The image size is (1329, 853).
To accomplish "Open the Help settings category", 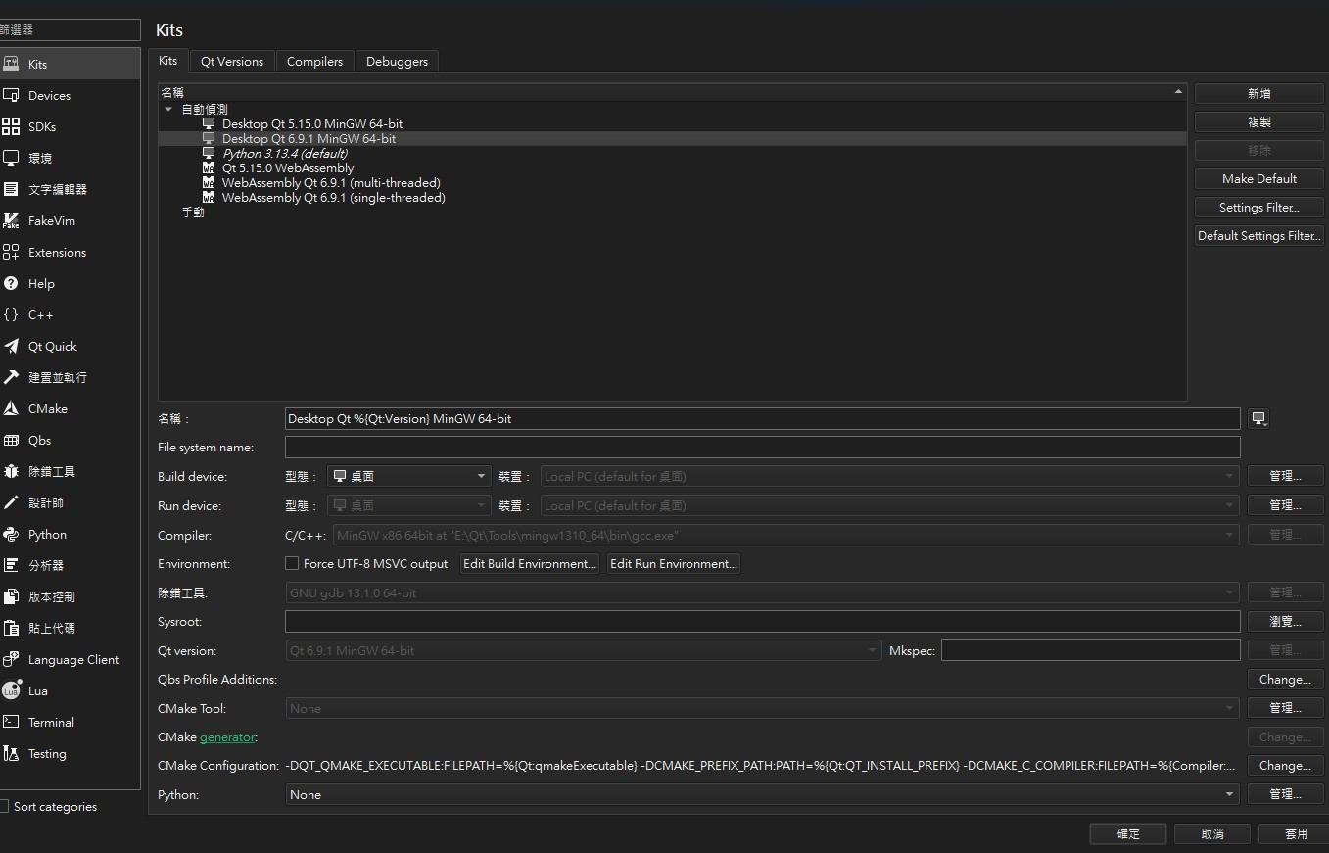I will point(70,283).
